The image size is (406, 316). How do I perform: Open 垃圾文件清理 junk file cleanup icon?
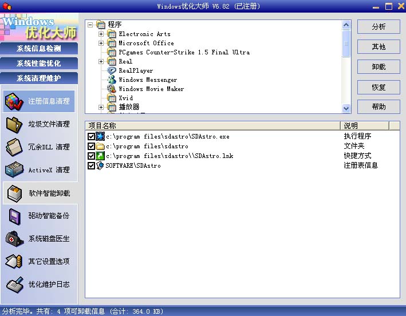pyautogui.click(x=14, y=124)
